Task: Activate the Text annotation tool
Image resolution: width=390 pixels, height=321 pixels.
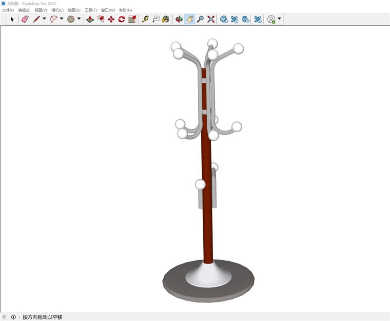Action: pos(156,19)
